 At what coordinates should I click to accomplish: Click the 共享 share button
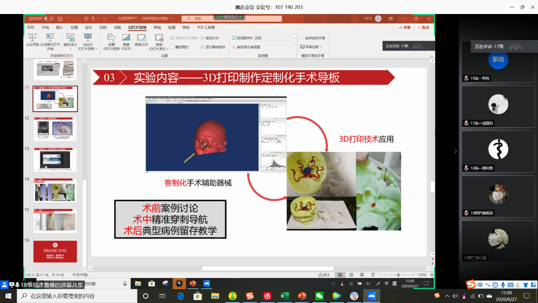coord(405,28)
